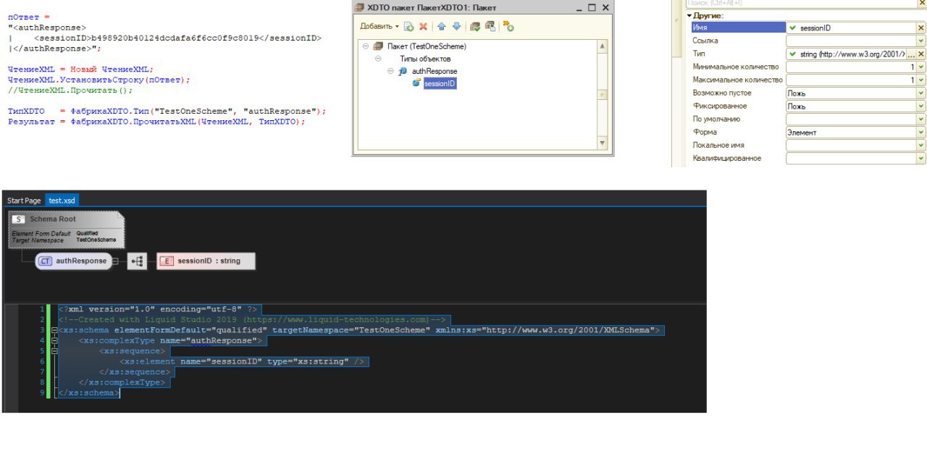The width and height of the screenshot is (927, 454).
Task: Clear the properties search with X button
Action: [921, 4]
